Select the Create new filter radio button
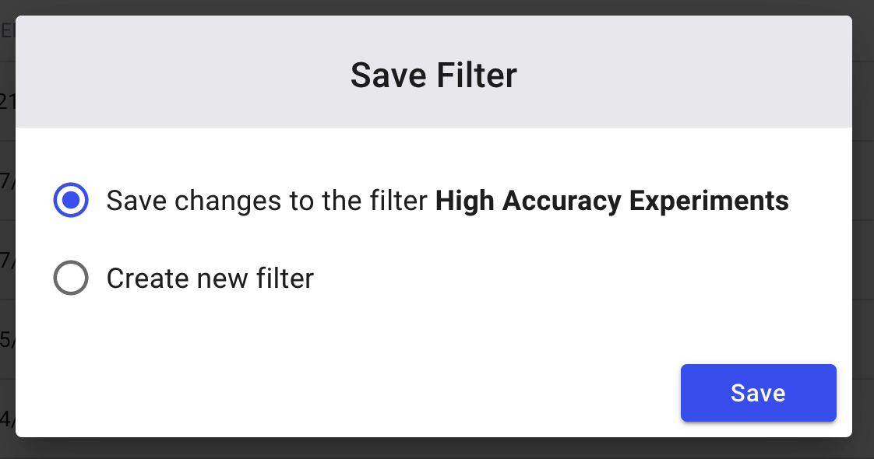This screenshot has width=874, height=459. (71, 278)
